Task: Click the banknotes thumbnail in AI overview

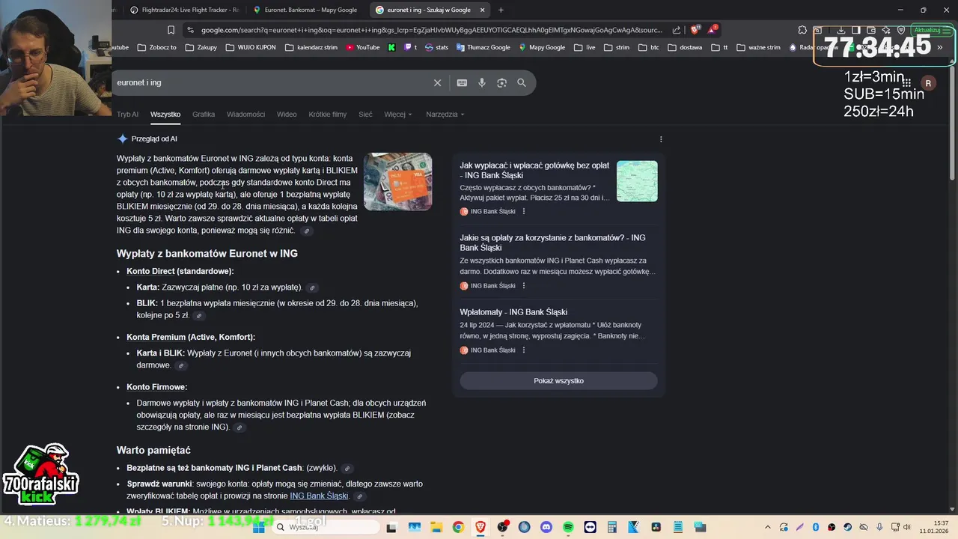Action: 397,182
